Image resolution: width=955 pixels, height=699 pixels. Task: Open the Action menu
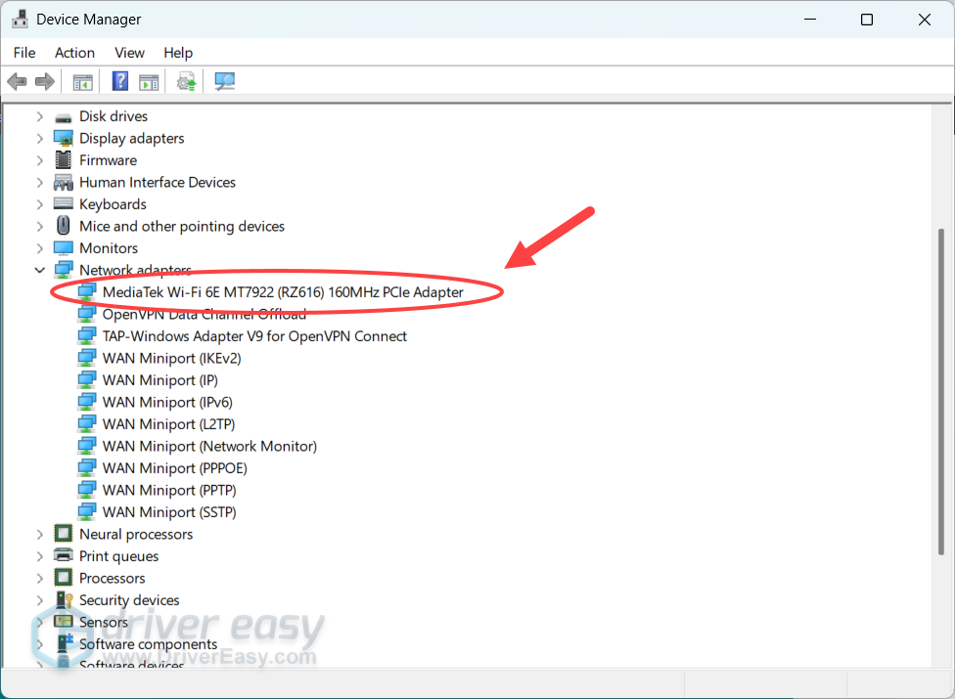(75, 53)
